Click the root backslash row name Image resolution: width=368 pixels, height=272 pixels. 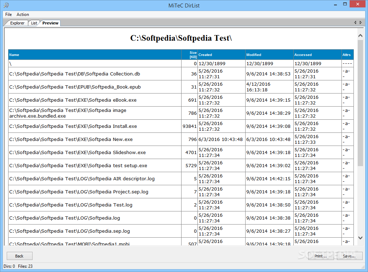point(10,64)
